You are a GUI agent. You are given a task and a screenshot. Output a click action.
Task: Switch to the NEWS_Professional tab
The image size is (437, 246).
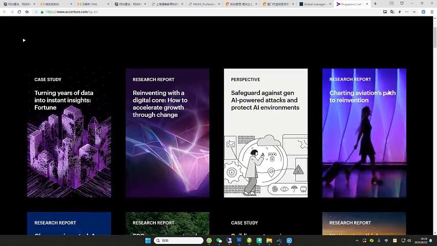pyautogui.click(x=204, y=4)
